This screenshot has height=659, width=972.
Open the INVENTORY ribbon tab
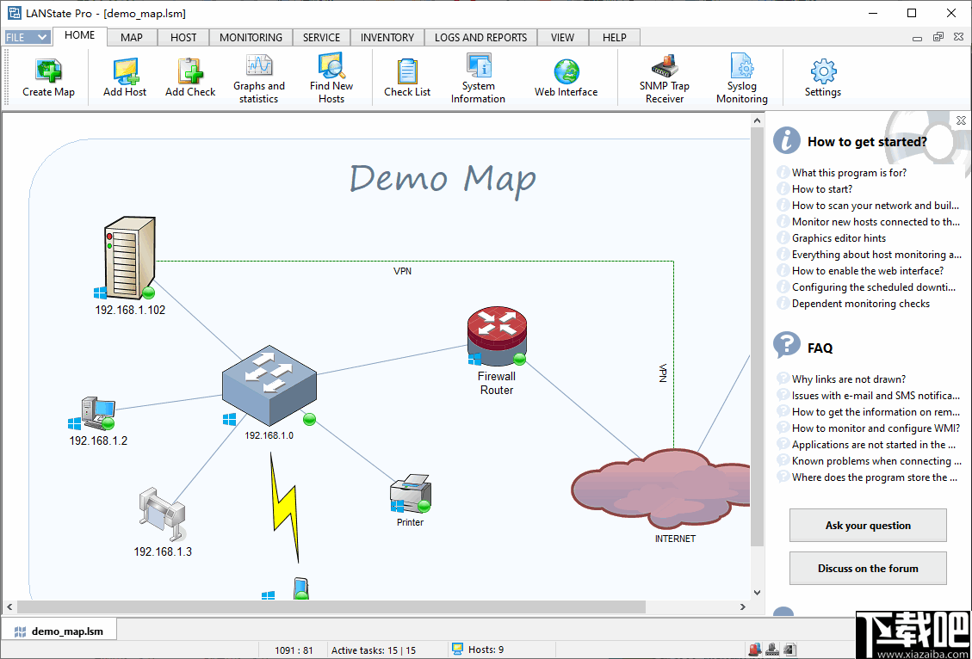coord(387,37)
